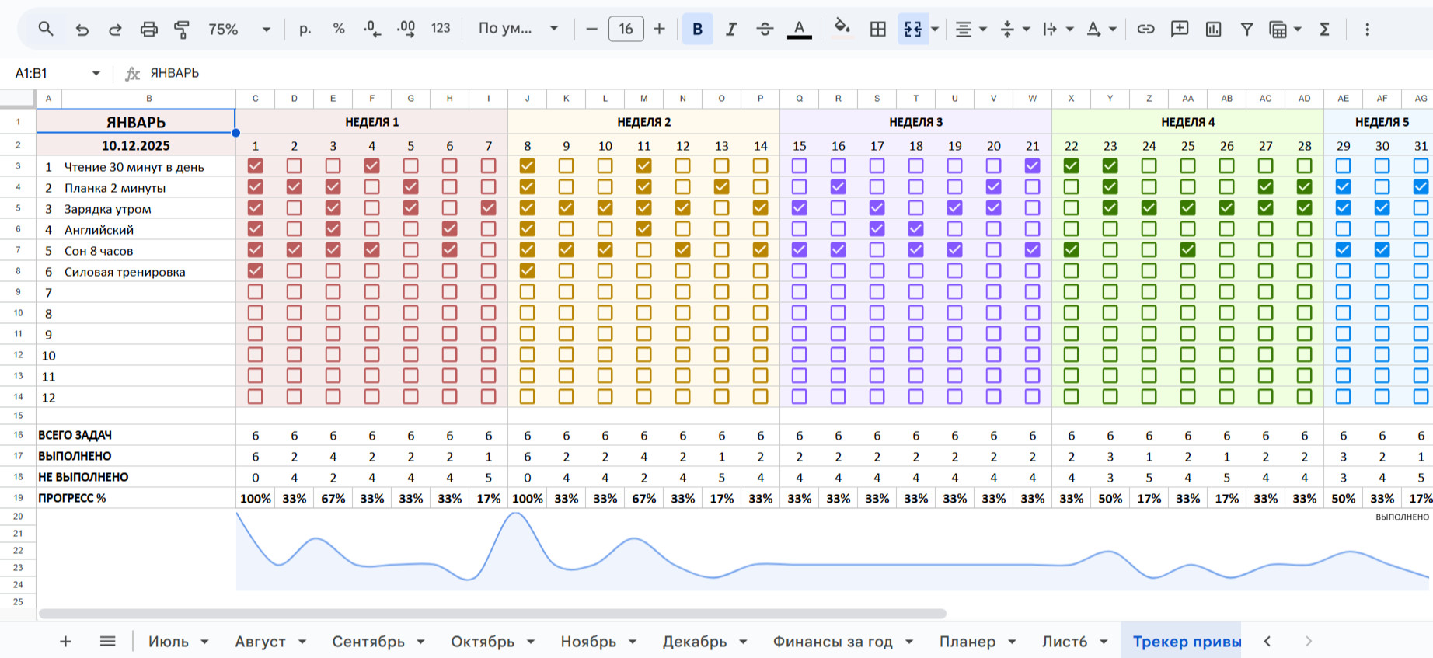Screen dimensions: 1433x658
Task: Select the paint format roller tool
Action: (x=182, y=30)
